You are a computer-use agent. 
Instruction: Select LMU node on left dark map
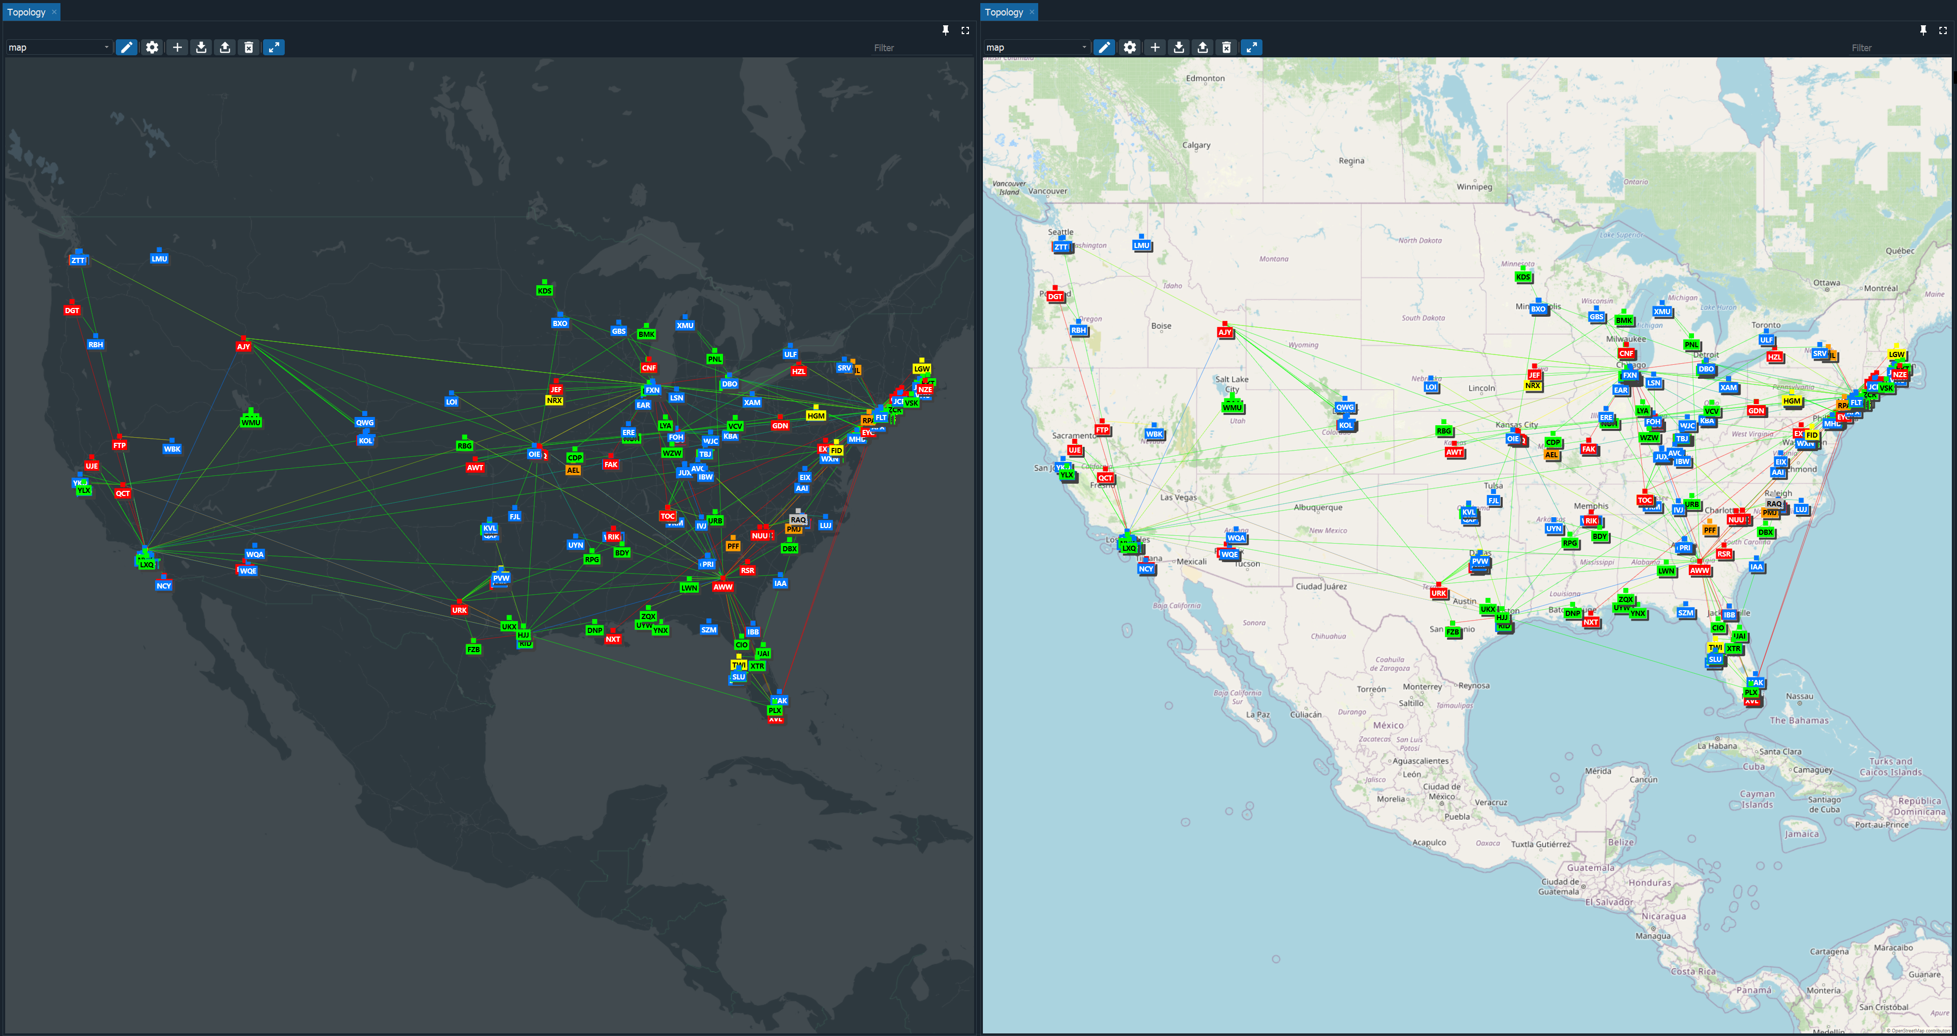(x=159, y=258)
